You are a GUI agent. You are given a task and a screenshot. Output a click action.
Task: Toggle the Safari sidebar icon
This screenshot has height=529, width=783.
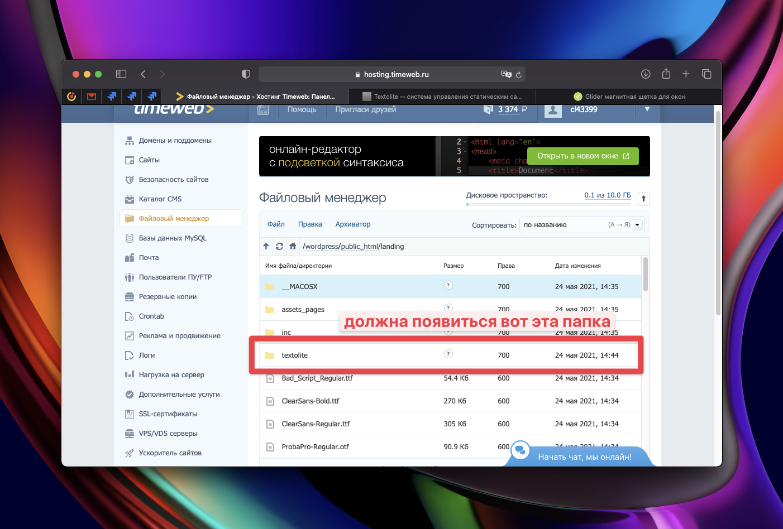121,74
